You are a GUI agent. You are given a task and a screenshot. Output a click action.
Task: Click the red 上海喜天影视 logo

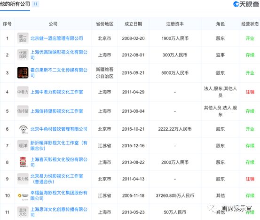pos(23,162)
